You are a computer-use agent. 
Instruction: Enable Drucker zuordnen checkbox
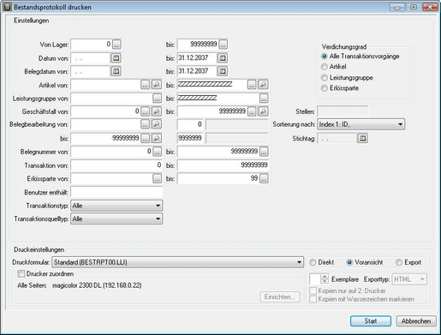(21, 273)
